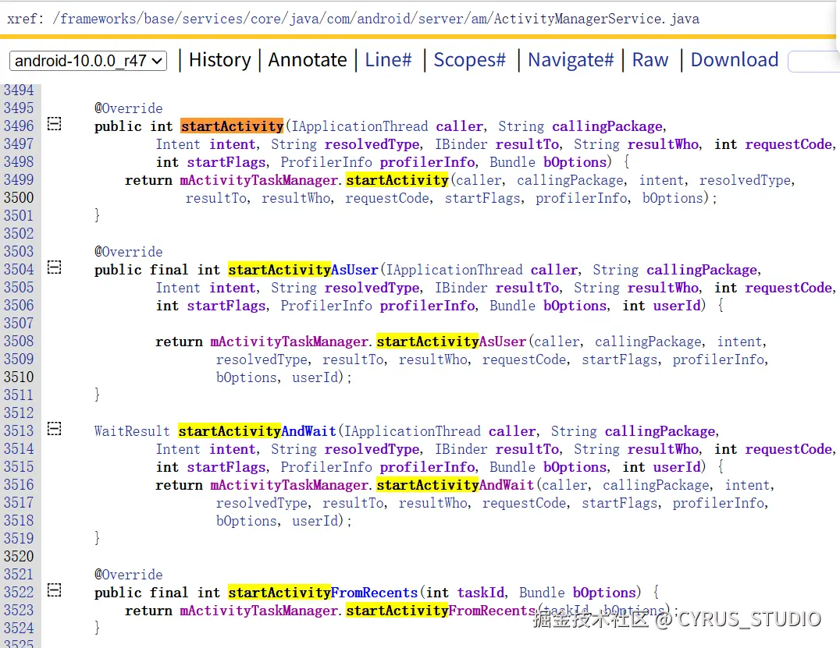840x648 pixels.
Task: Click the highlighted startActivity symbol on line 3496
Action: (231, 126)
